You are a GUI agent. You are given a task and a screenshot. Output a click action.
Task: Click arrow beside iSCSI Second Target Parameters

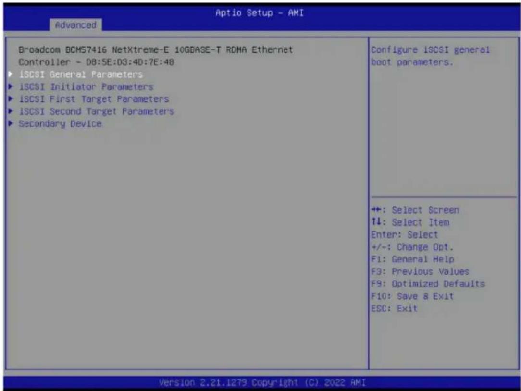[11, 111]
